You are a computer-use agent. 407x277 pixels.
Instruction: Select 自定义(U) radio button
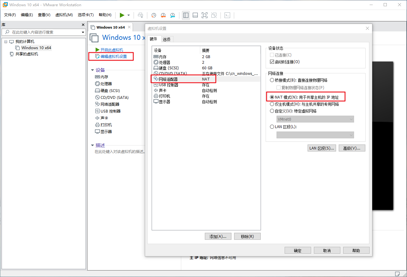pyautogui.click(x=272, y=111)
